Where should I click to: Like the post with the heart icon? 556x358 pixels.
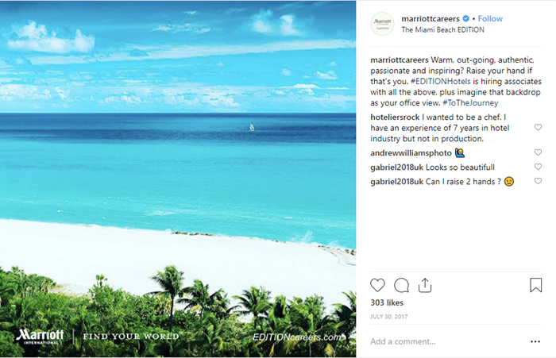[378, 285]
